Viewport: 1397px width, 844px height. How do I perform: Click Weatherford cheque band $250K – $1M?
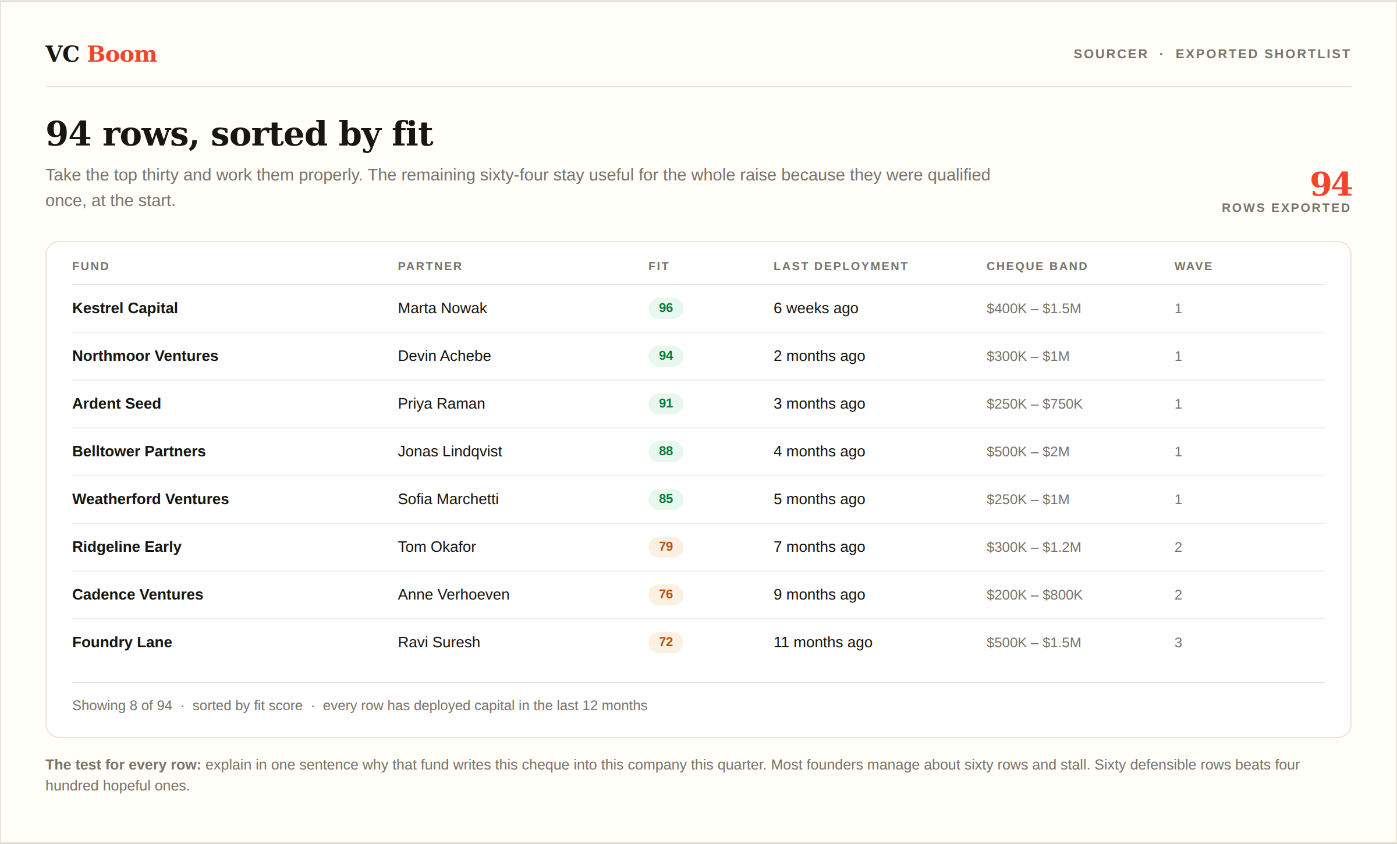point(1027,499)
